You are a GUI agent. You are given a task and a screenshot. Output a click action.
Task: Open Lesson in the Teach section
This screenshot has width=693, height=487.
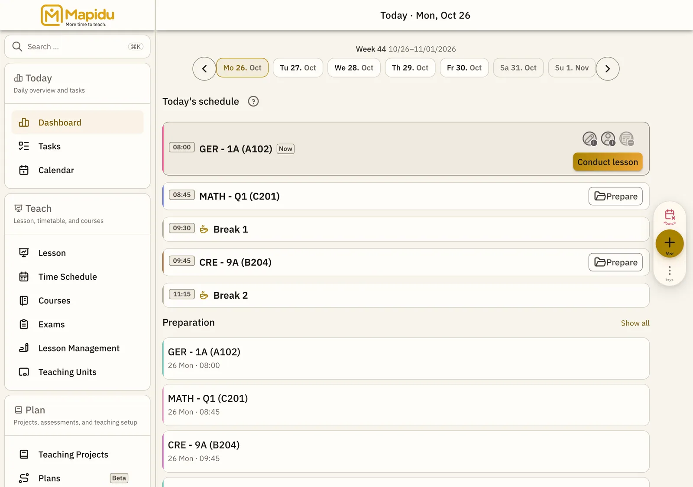[x=78, y=253]
